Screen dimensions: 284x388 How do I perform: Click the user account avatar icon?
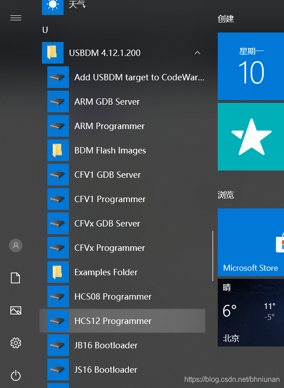tap(16, 245)
